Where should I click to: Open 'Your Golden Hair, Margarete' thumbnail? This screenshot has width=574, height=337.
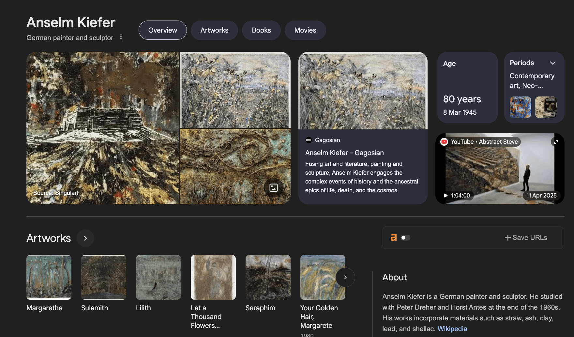[323, 277]
